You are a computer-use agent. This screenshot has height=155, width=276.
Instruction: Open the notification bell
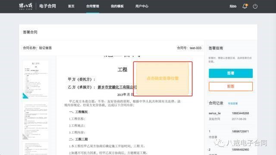click(245, 6)
